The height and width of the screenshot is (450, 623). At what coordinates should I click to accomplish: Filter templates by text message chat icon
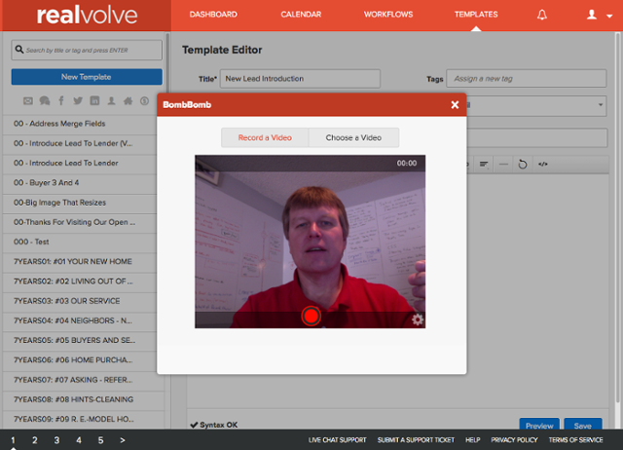click(45, 101)
